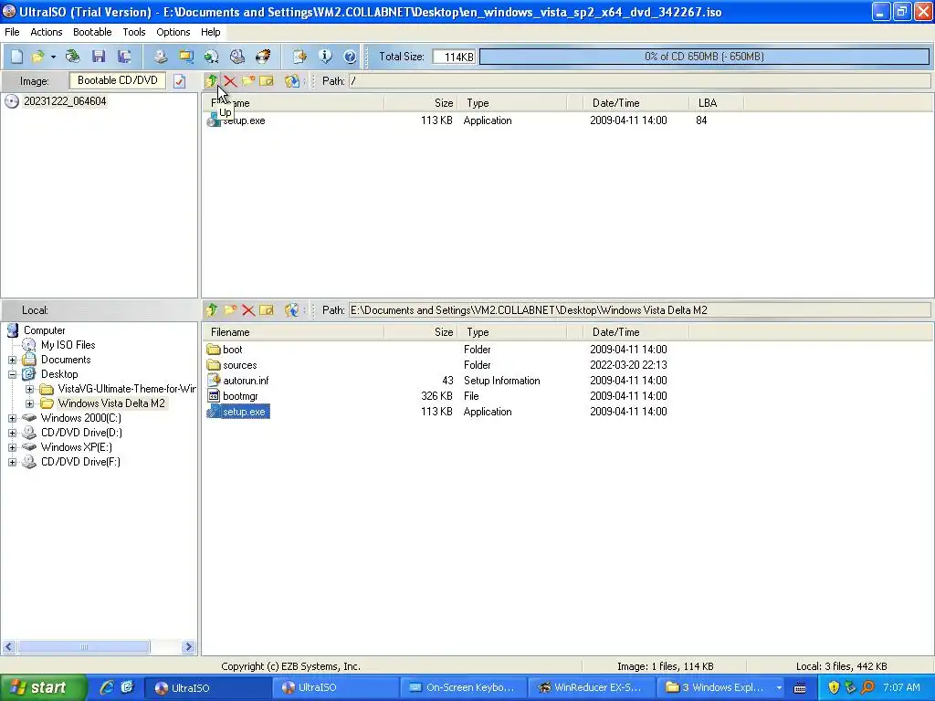Click New Folder icon in the Local toolbar
Image resolution: width=935 pixels, height=701 pixels.
pos(230,310)
